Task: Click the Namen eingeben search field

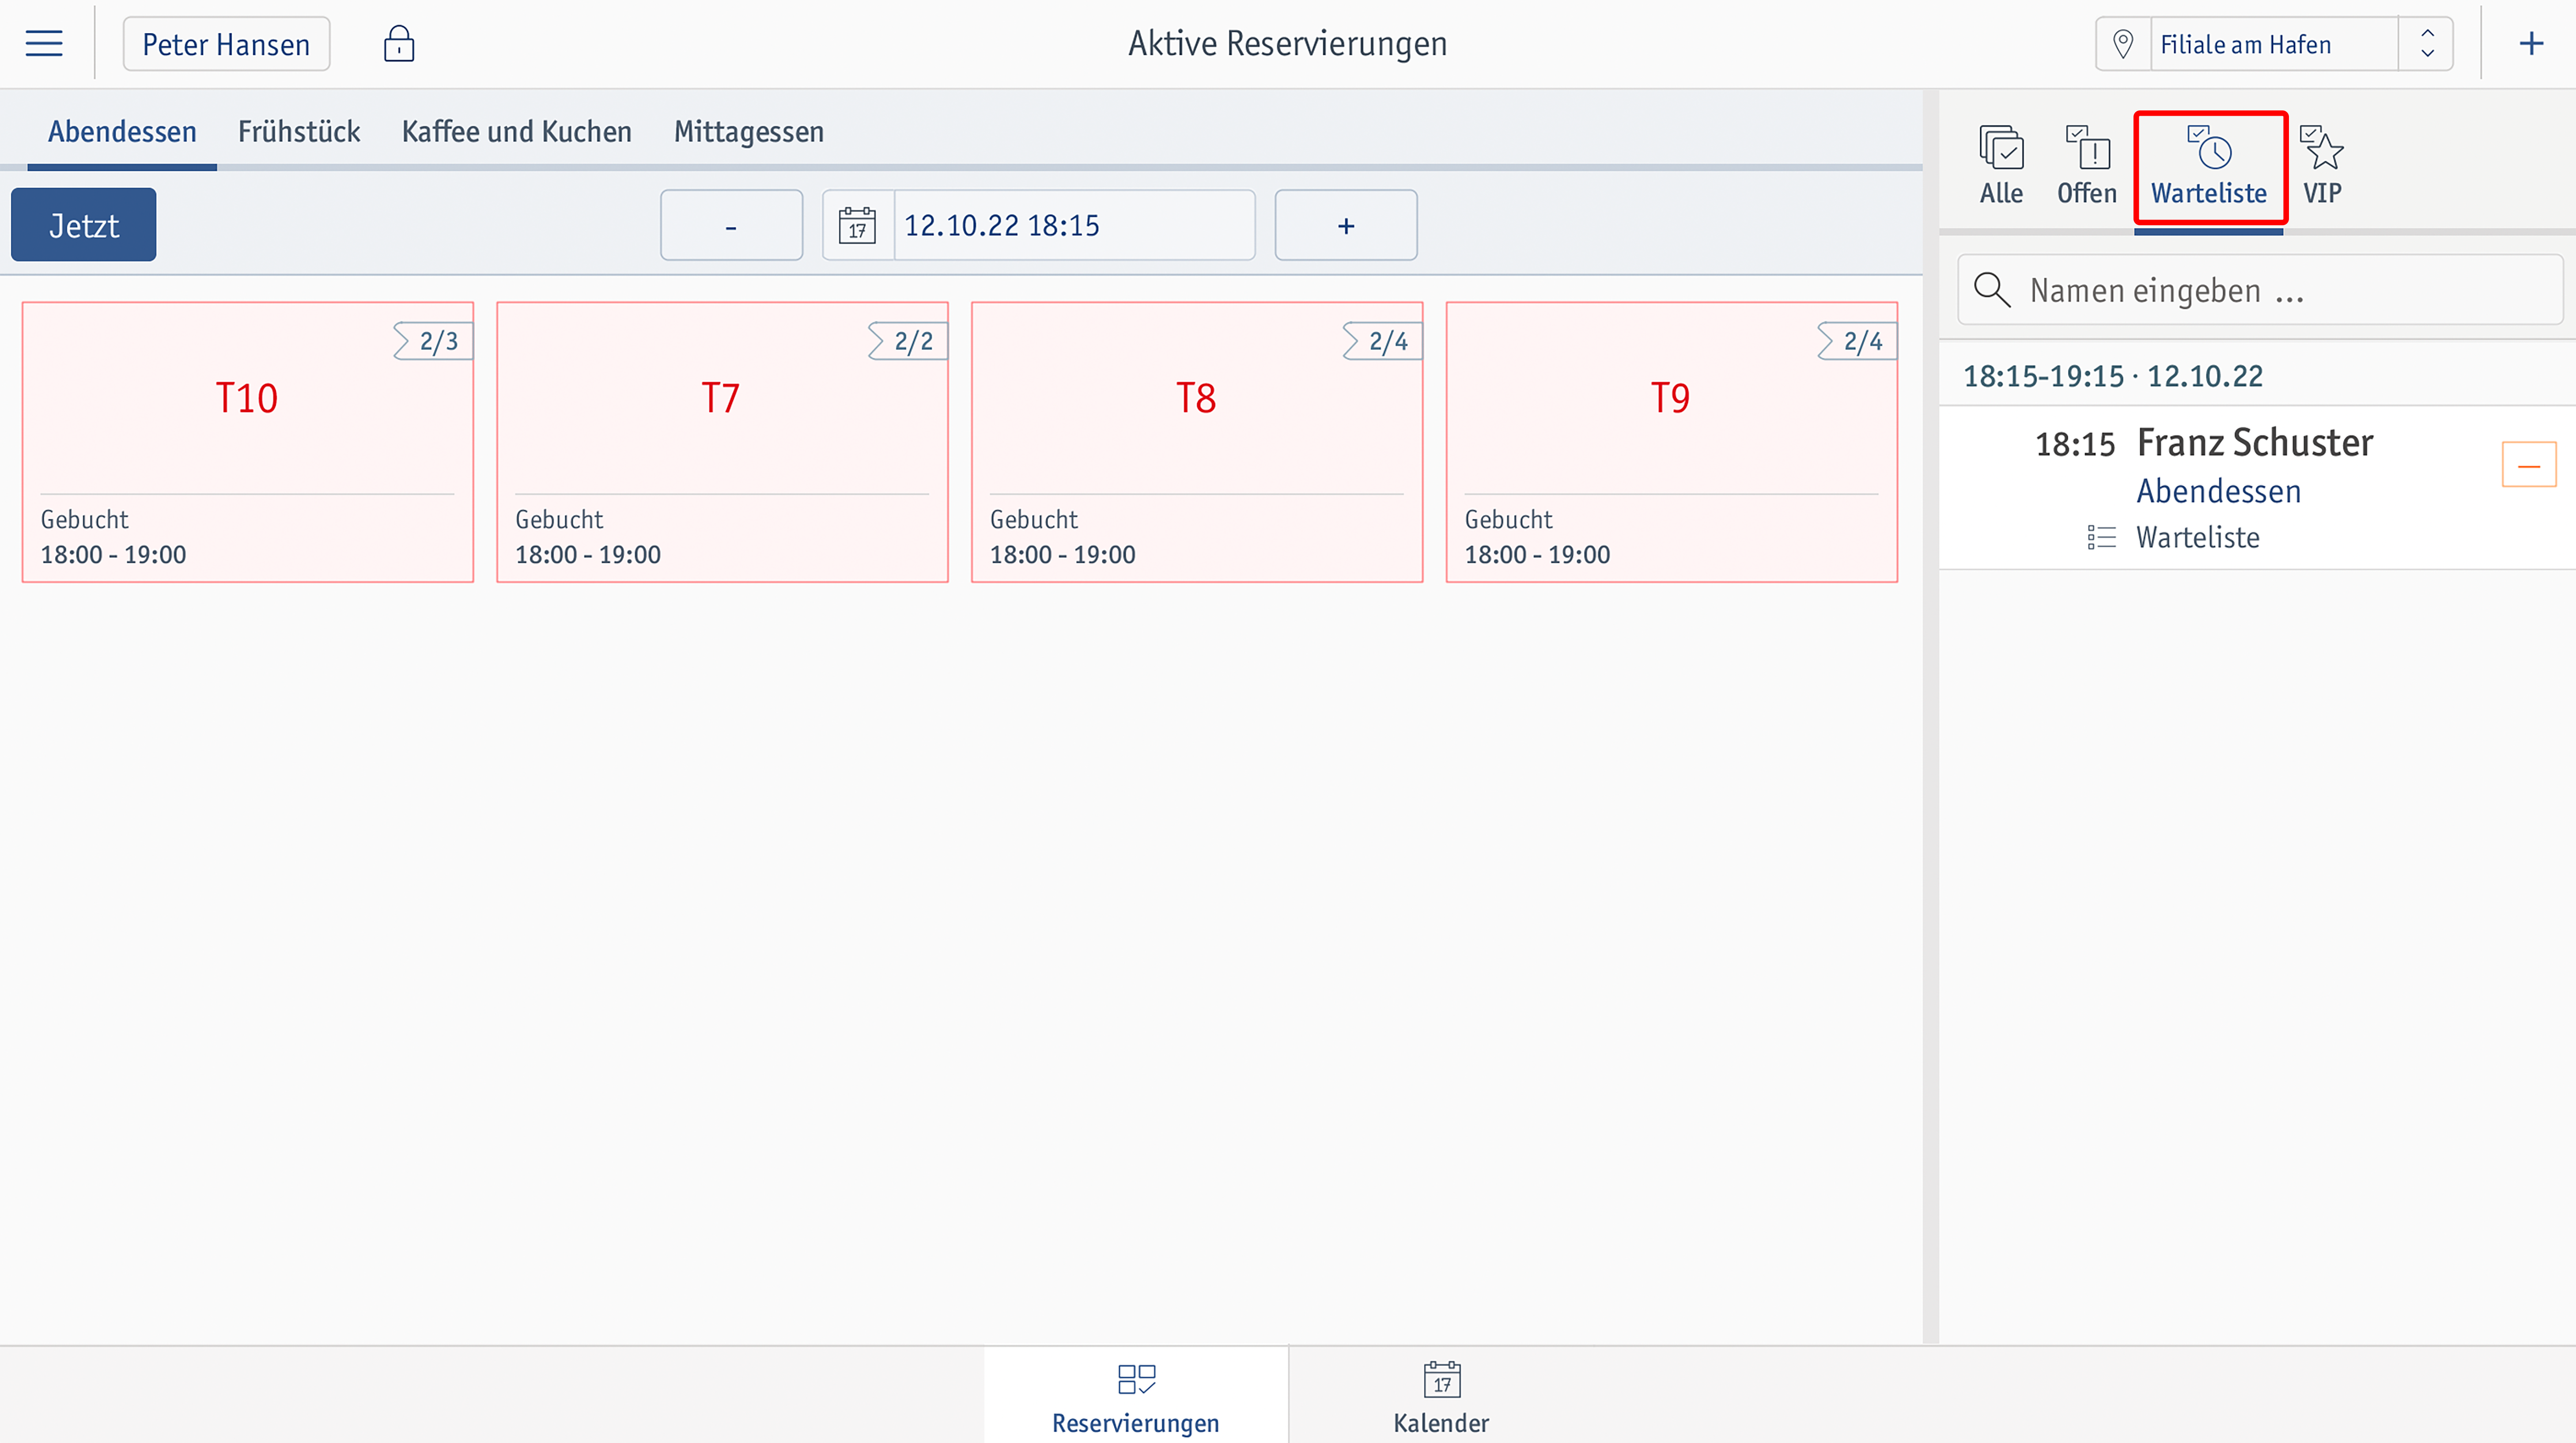Action: (x=2260, y=290)
